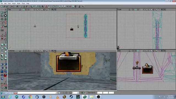Screen dimensions: 176x99
Task: Collapse the brush builders group in toolbox
Action: (x=6, y=42)
